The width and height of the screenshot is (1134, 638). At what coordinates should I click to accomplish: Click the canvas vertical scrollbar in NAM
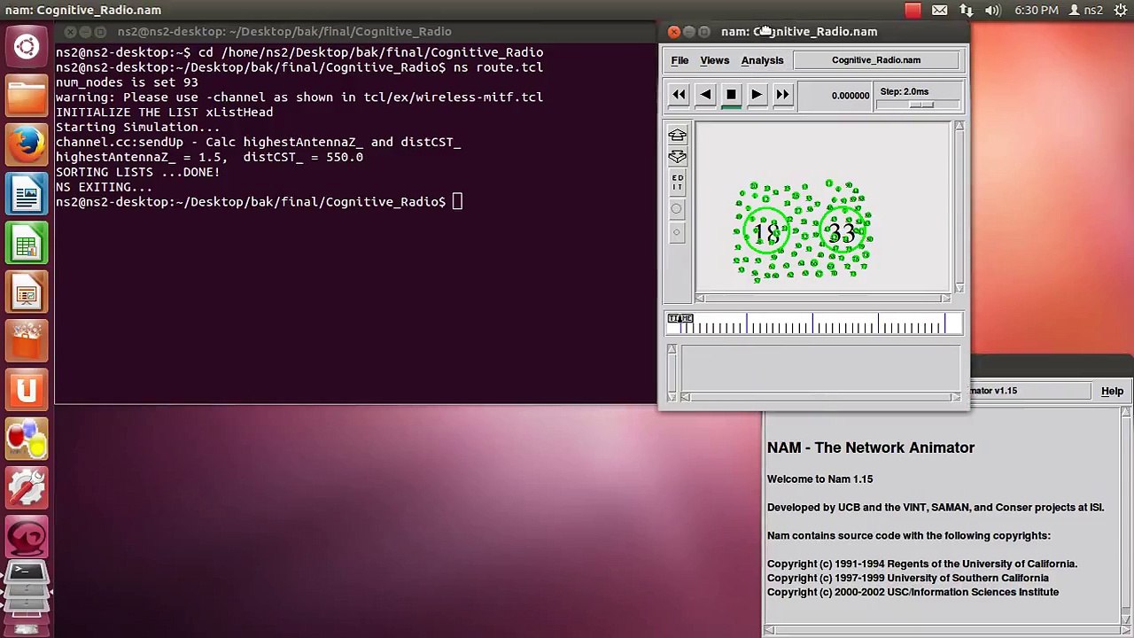tap(959, 207)
